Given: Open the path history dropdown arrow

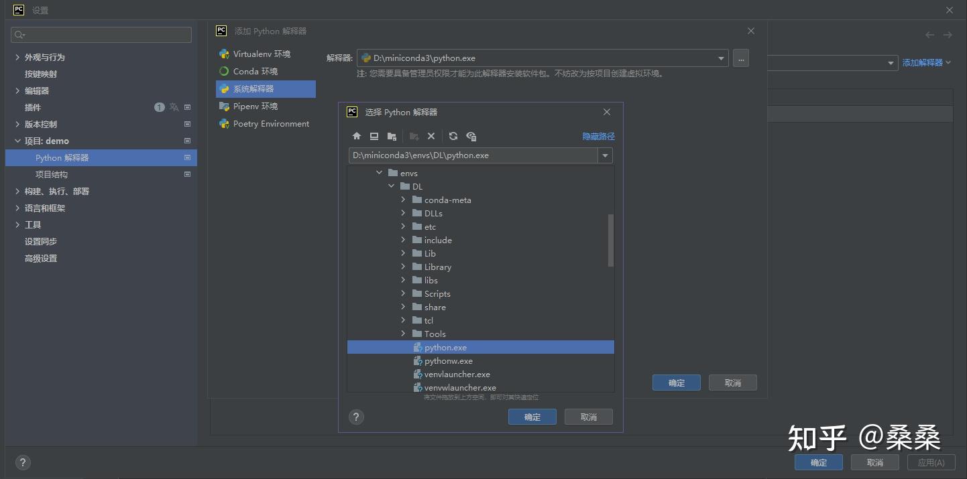Looking at the screenshot, I should tap(606, 155).
